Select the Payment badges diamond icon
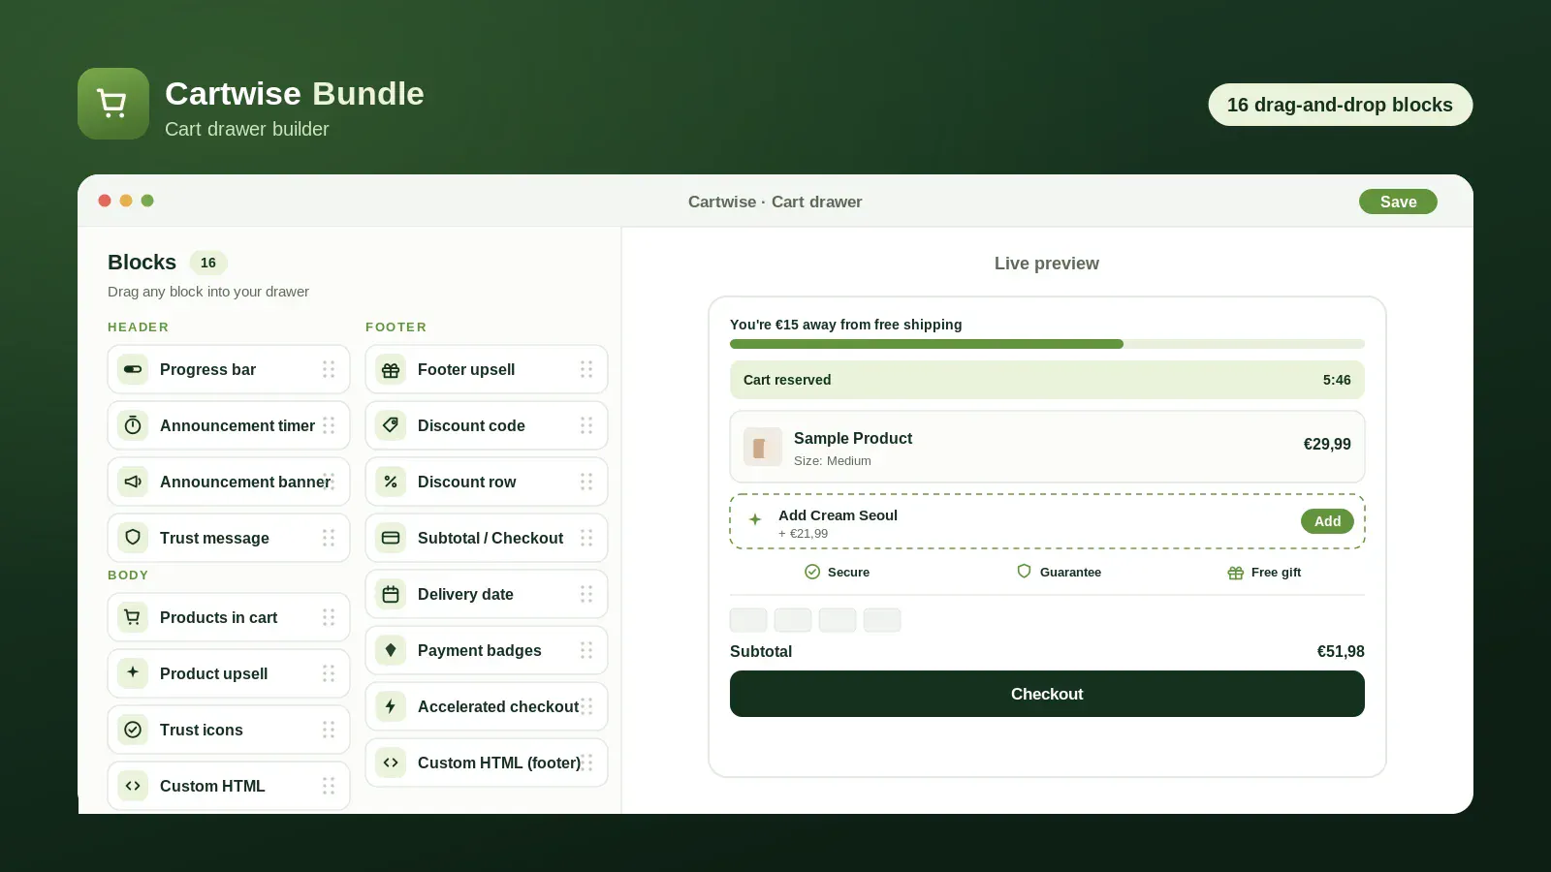Image resolution: width=1551 pixels, height=872 pixels. (391, 650)
